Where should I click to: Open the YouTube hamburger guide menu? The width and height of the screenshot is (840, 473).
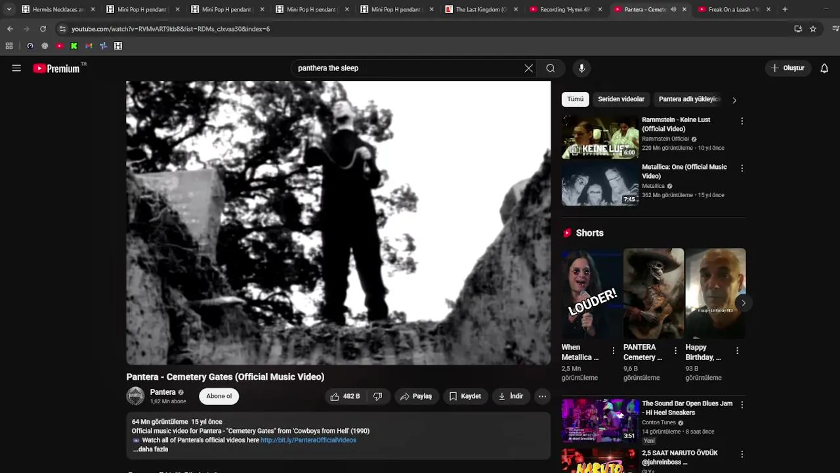(16, 68)
